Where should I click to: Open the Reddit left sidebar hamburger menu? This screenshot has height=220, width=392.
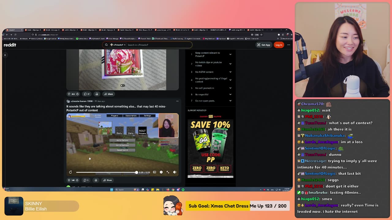click(x=5, y=55)
